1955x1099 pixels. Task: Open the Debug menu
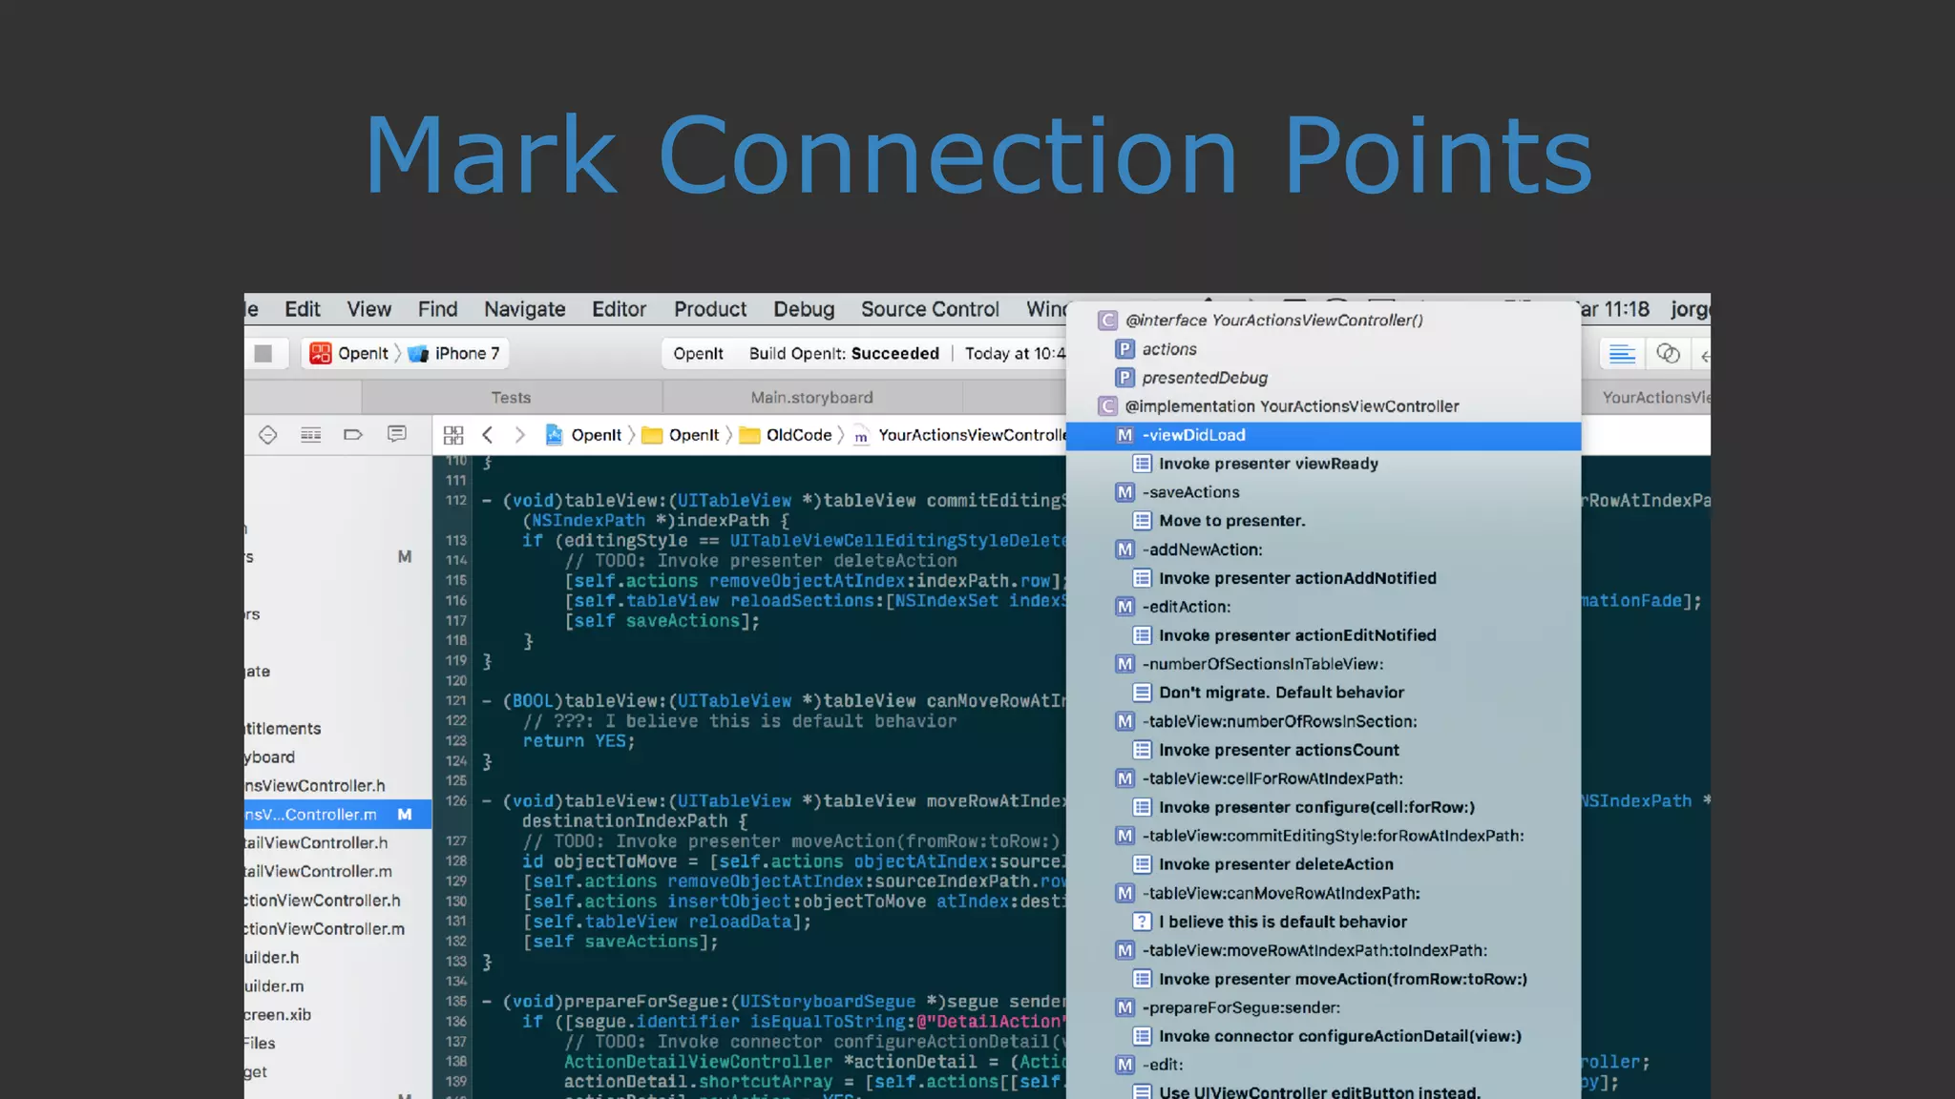point(804,309)
